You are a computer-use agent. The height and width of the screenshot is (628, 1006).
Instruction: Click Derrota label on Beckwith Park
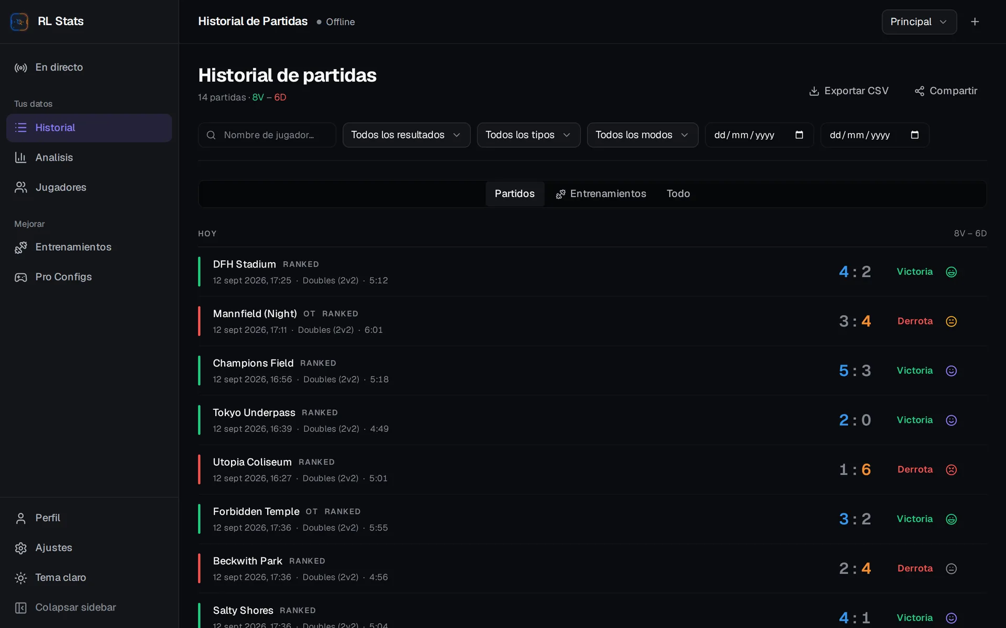[915, 569]
